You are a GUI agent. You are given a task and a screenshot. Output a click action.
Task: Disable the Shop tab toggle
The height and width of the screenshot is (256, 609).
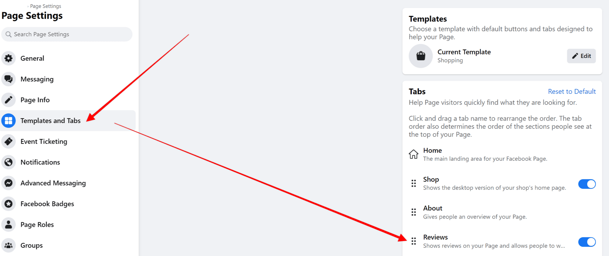[587, 184]
